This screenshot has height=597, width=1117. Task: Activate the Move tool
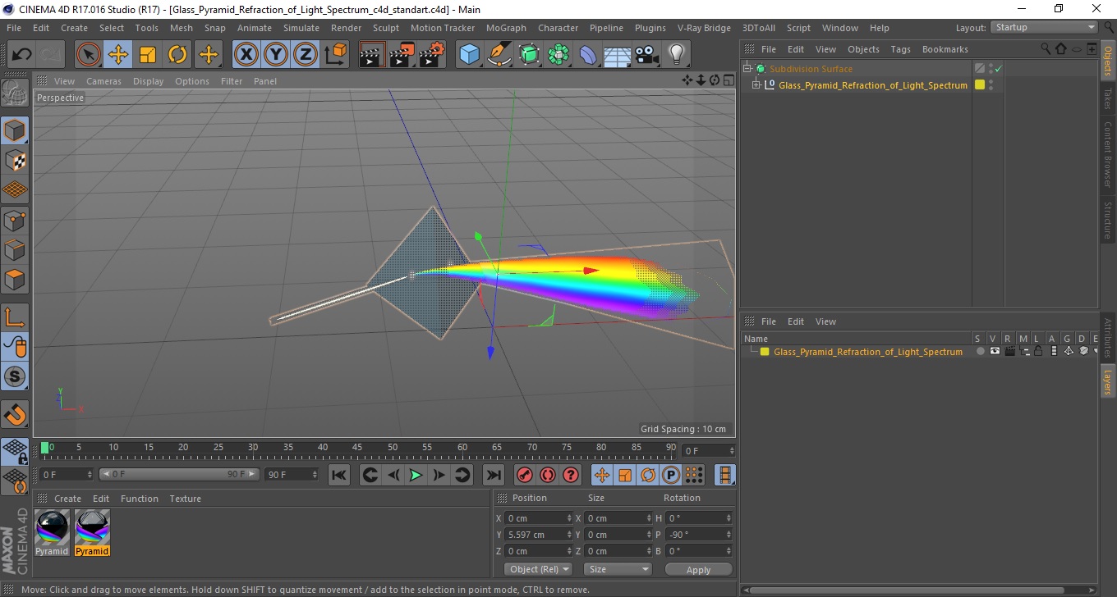(118, 55)
